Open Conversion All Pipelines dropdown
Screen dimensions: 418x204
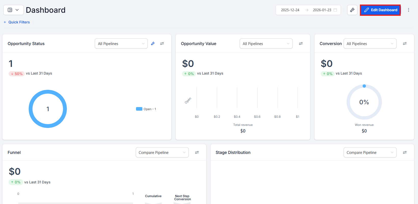click(370, 43)
